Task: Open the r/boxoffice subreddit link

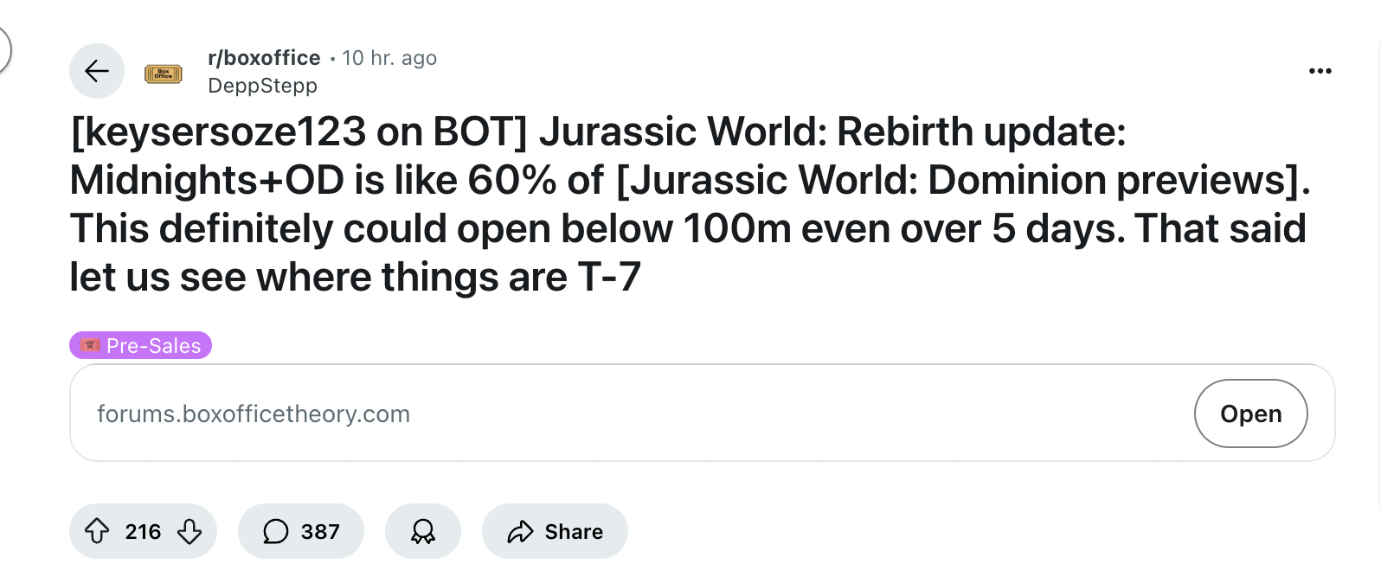Action: pos(264,58)
